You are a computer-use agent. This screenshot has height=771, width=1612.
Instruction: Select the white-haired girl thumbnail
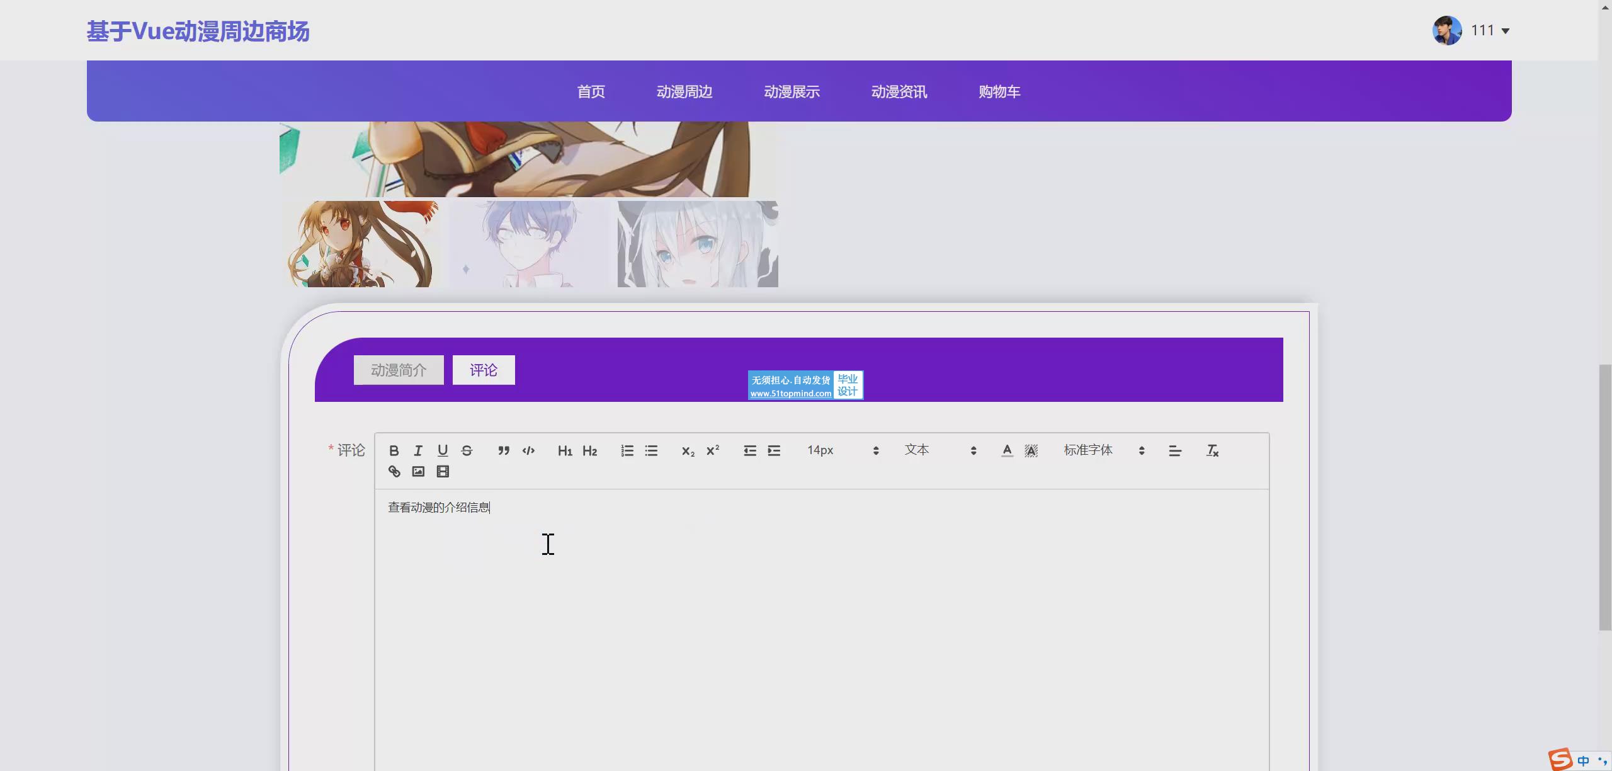click(x=698, y=244)
